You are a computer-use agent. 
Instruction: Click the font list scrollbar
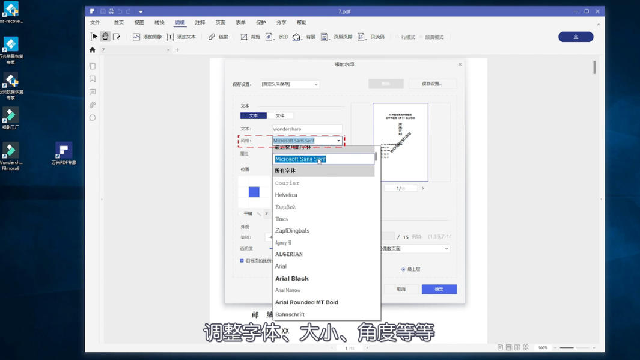click(376, 156)
